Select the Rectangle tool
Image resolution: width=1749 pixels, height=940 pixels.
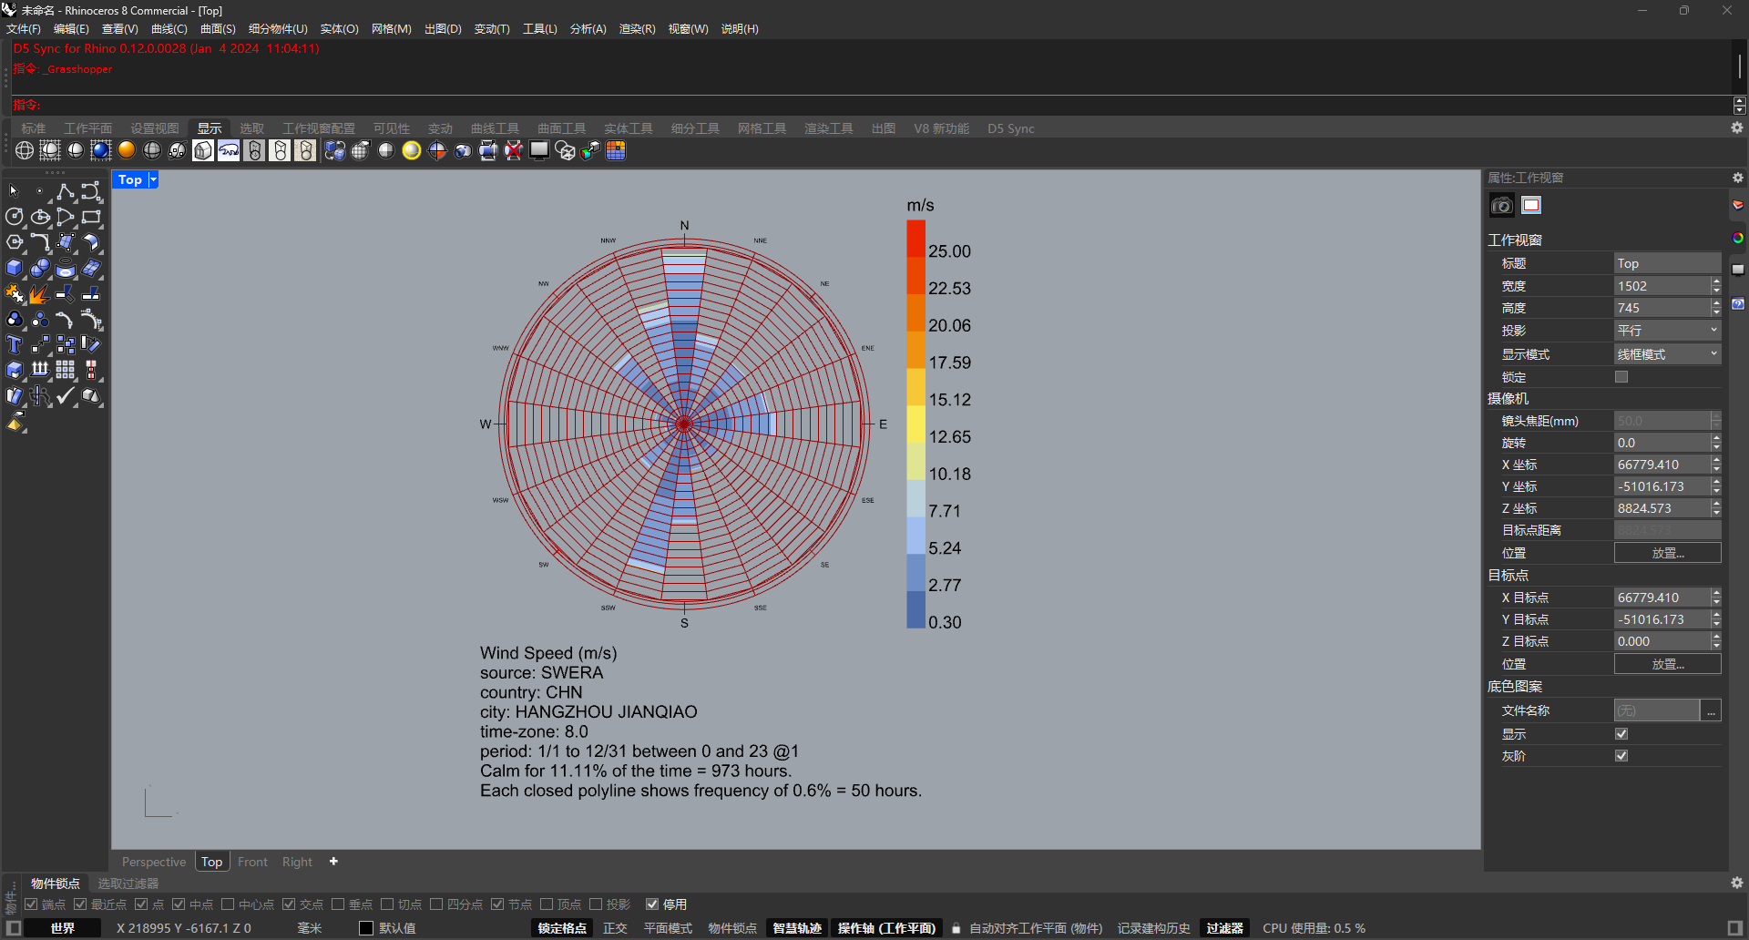(x=91, y=217)
